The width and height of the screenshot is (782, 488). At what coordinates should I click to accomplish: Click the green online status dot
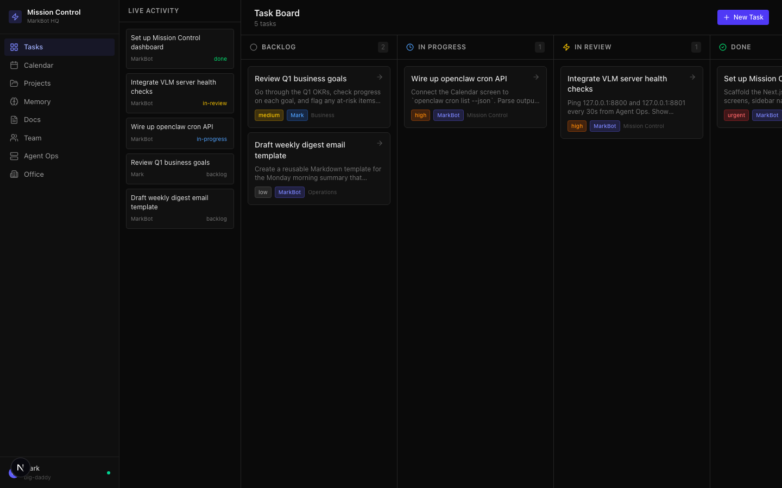[x=109, y=473]
